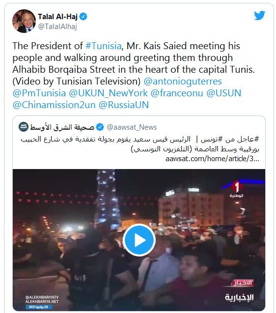Viewport: 276px width, 313px height.
Task: Click the Arabic text of quoted tweet
Action: (139, 144)
